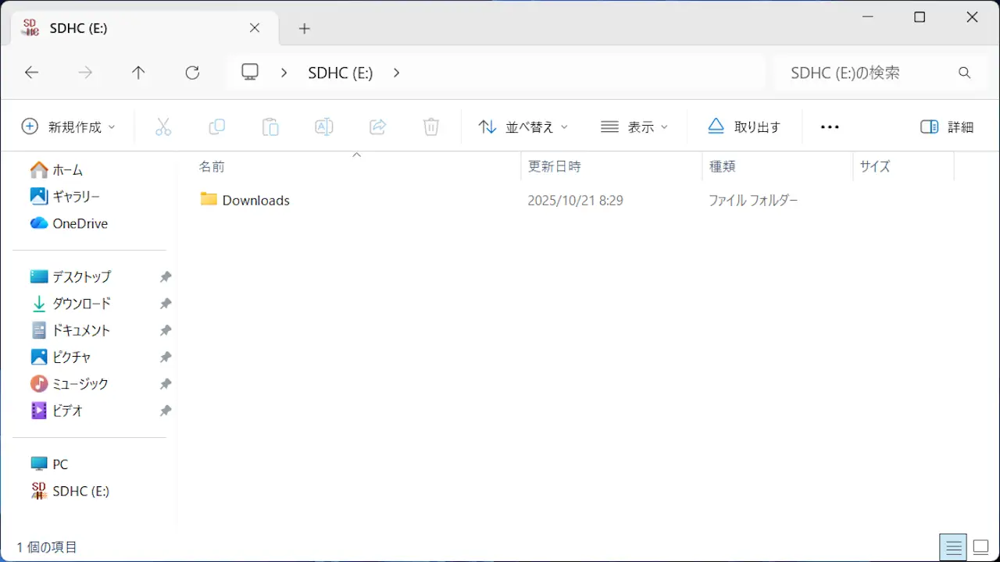Screen dimensions: 1000x562
Task: Open the 新規作成 dropdown menu
Action: click(x=68, y=126)
